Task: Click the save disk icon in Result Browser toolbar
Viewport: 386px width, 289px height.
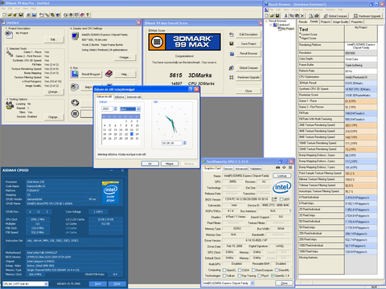Action: [277, 16]
